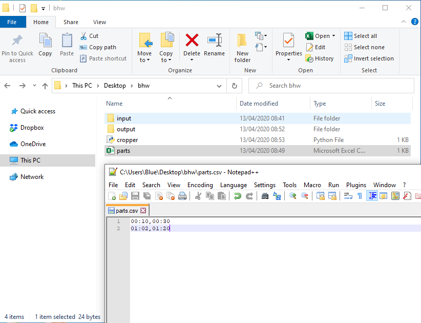Close parts.csv tab with red X
This screenshot has height=323, width=421.
[x=143, y=210]
